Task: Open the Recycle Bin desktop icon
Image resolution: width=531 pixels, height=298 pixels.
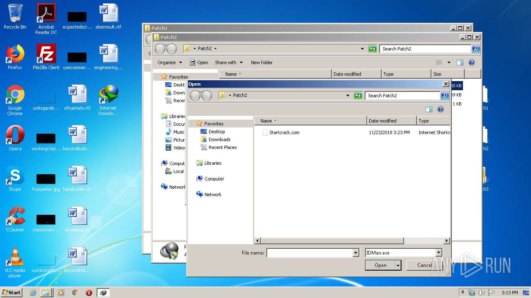Action: click(15, 17)
